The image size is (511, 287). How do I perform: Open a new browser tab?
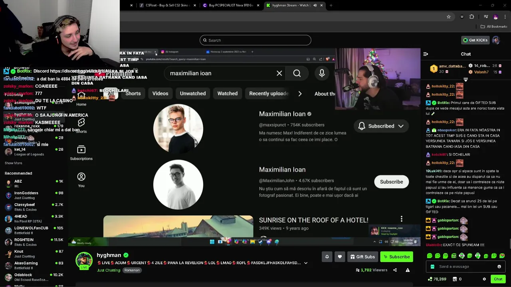[x=331, y=5]
